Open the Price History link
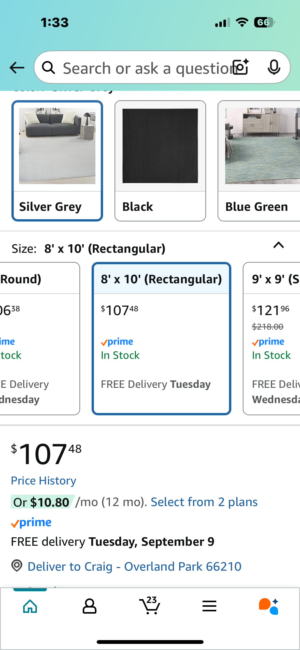Image resolution: width=300 pixels, height=650 pixels. tap(44, 481)
